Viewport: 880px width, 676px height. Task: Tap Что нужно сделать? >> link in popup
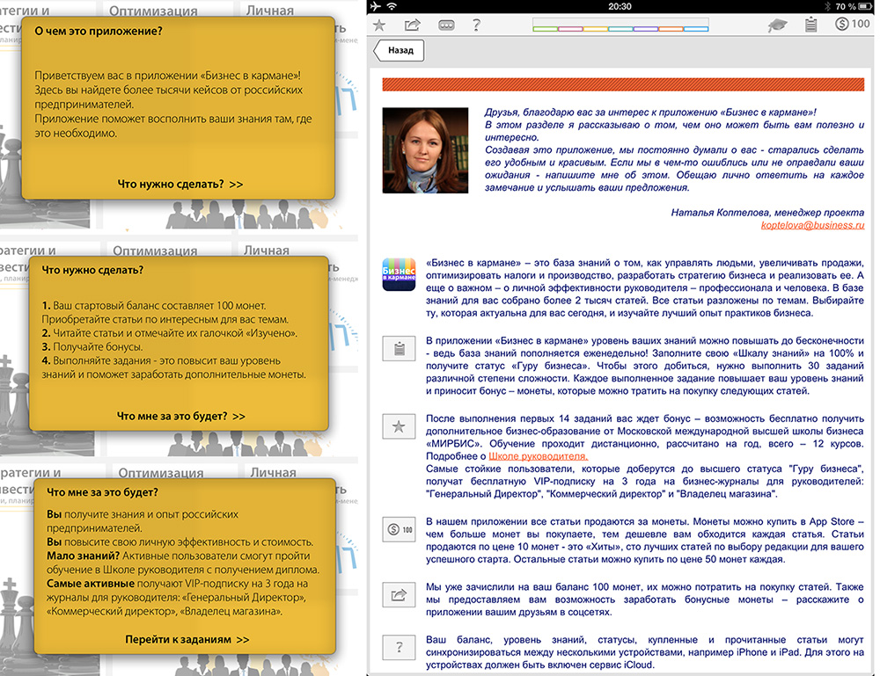[180, 184]
